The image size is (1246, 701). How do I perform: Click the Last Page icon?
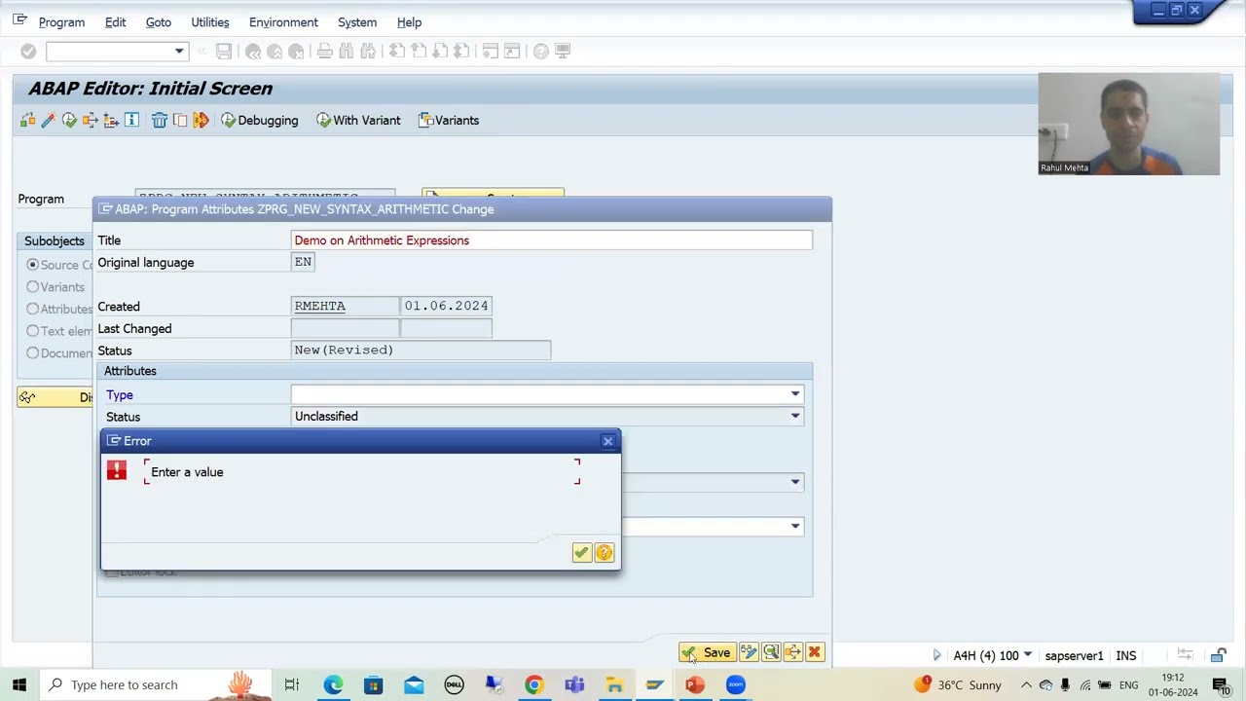click(461, 52)
